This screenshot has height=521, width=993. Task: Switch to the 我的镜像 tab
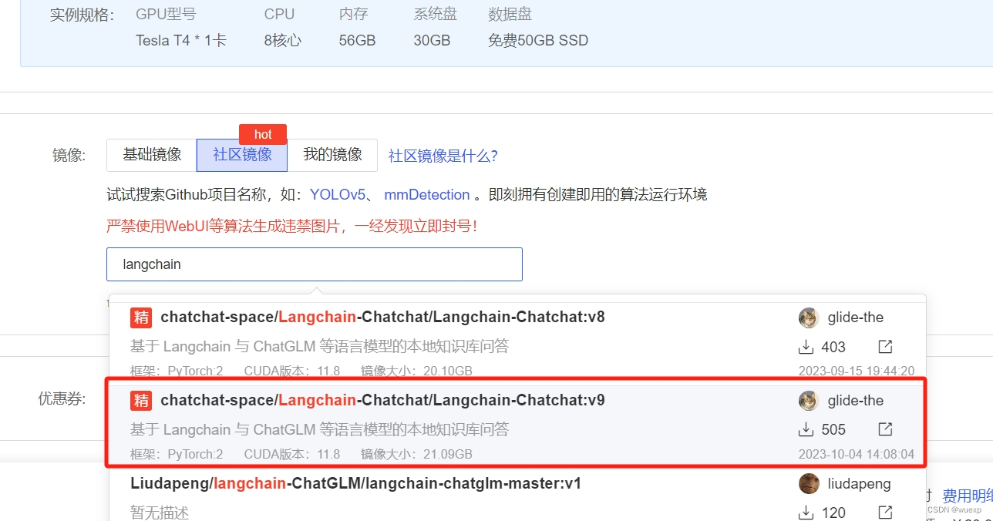click(x=332, y=155)
